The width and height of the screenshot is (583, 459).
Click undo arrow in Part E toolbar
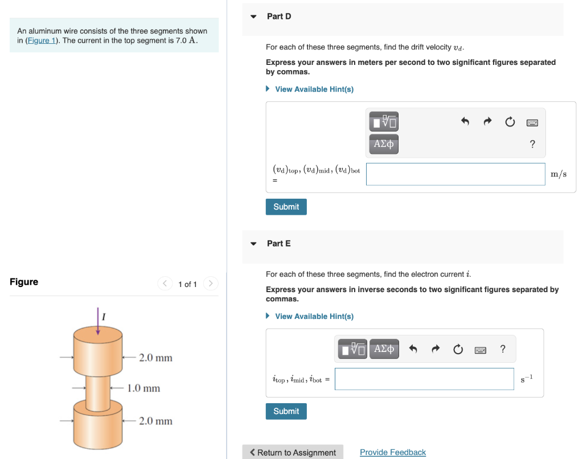coord(413,349)
